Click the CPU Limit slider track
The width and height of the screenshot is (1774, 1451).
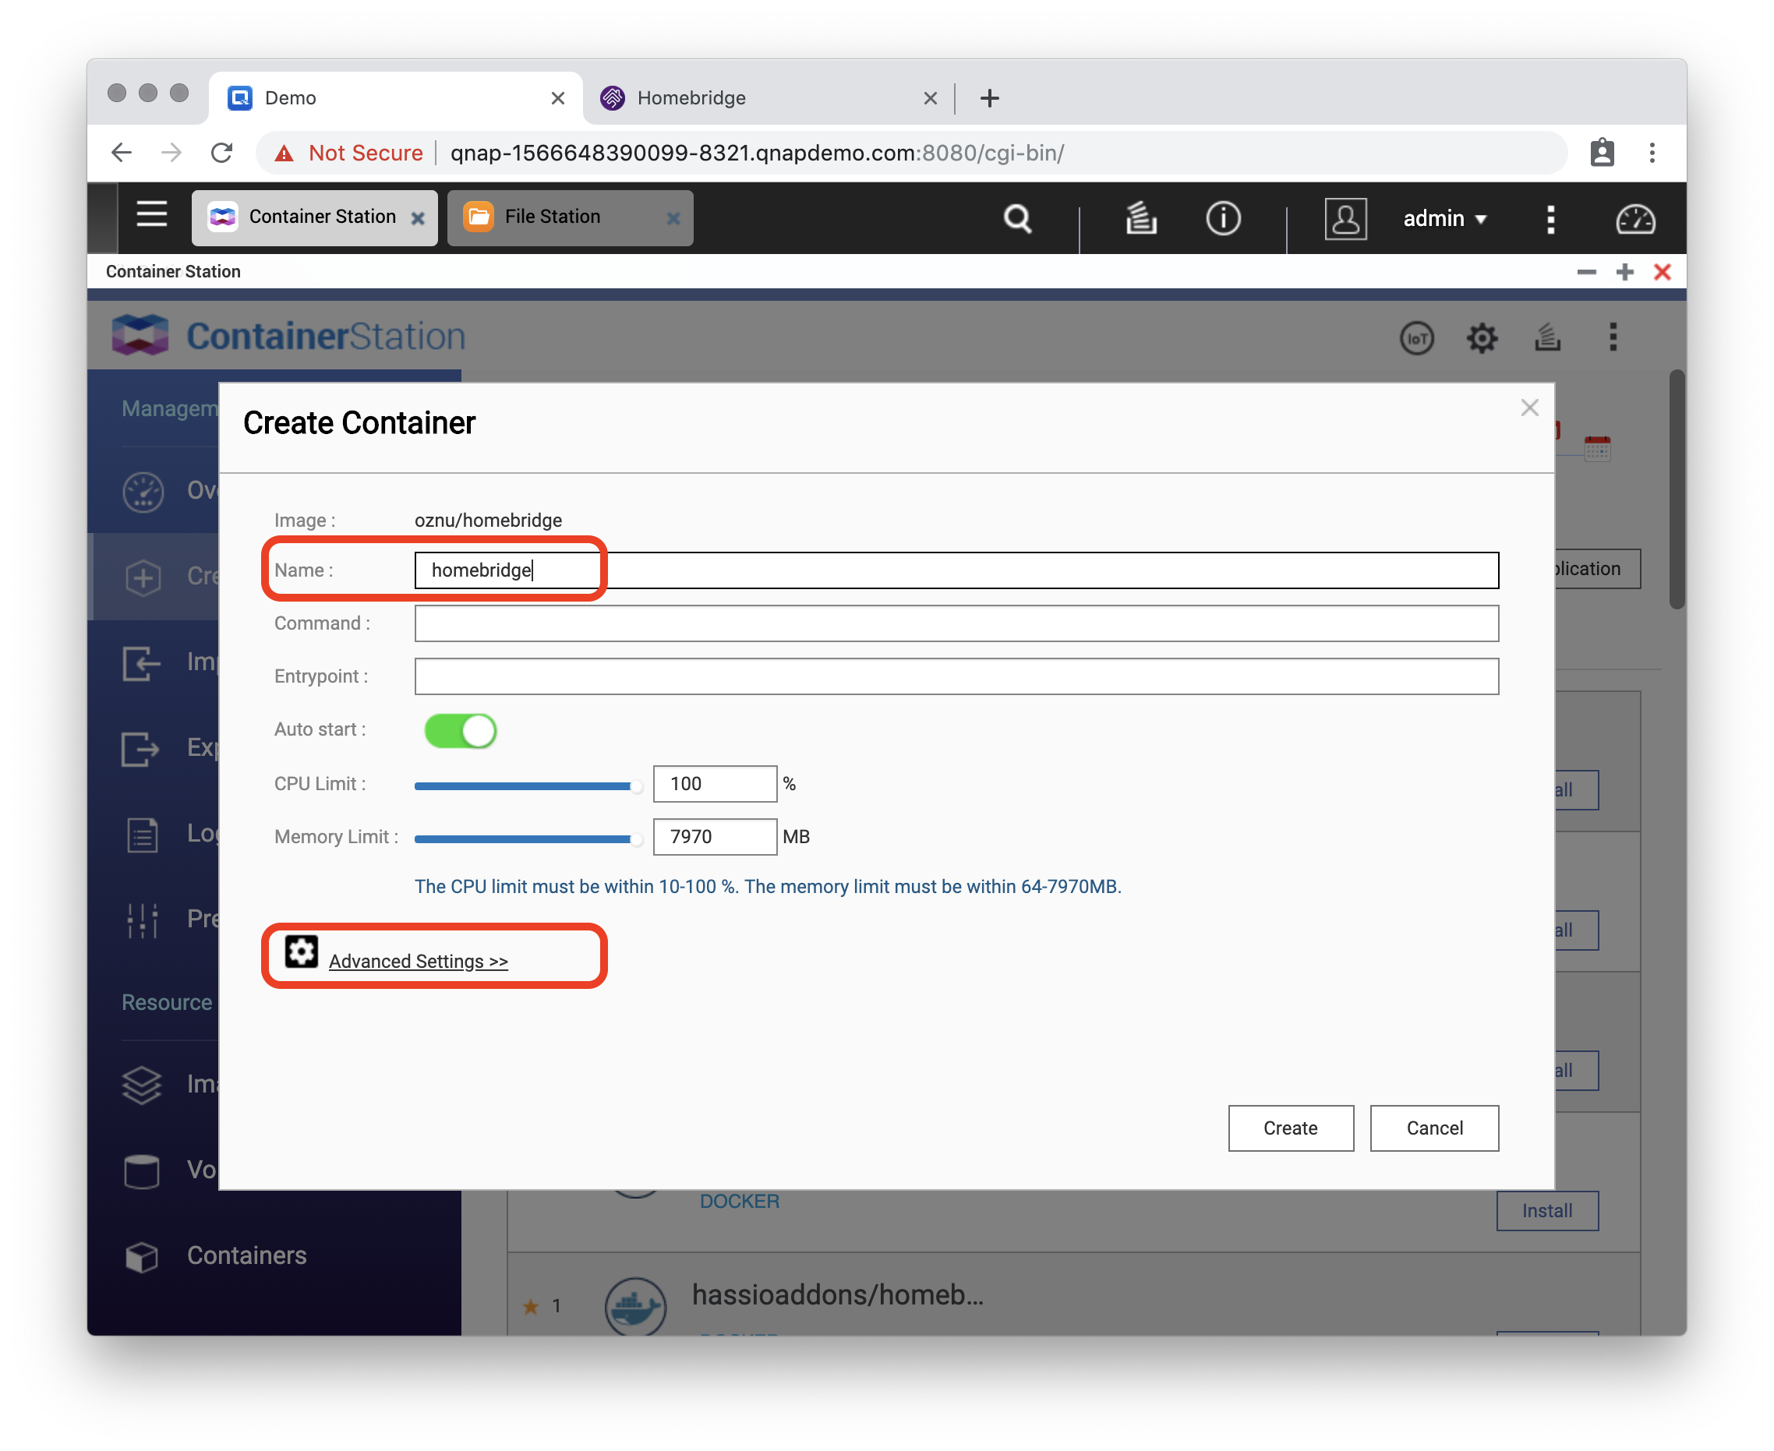click(525, 786)
